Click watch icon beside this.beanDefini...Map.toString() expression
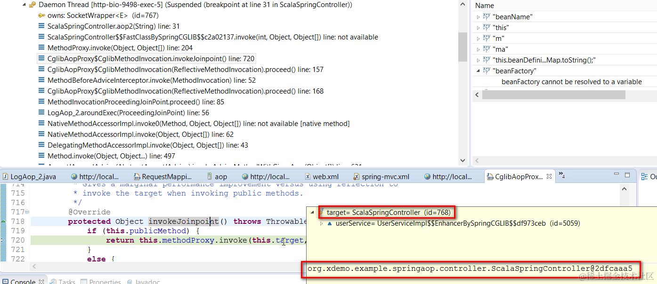 (x=487, y=60)
